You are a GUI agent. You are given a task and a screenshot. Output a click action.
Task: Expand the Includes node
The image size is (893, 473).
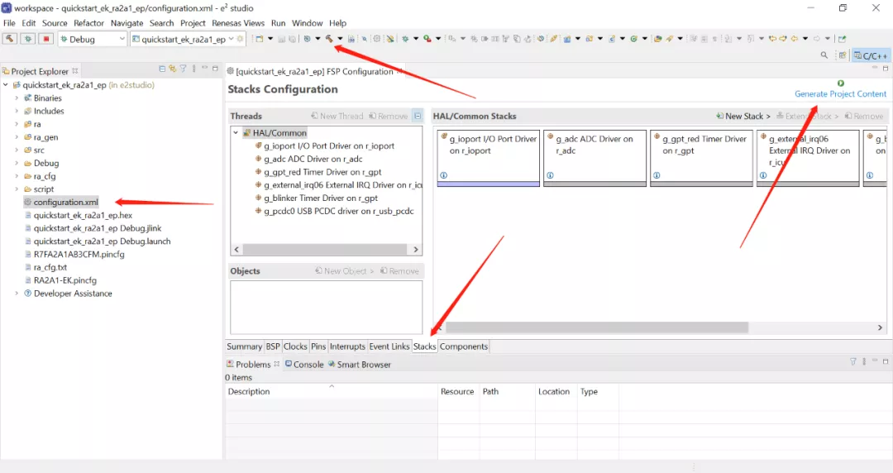point(17,111)
